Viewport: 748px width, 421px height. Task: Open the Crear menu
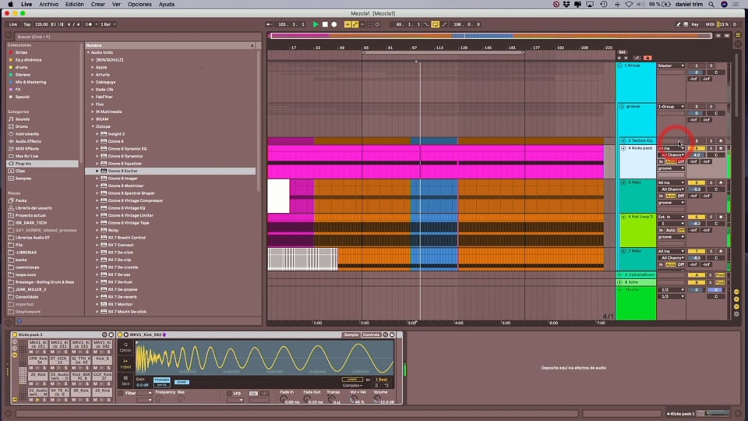point(98,5)
